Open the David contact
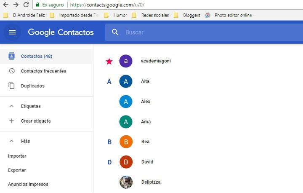This screenshot has width=303, height=193. tap(147, 162)
